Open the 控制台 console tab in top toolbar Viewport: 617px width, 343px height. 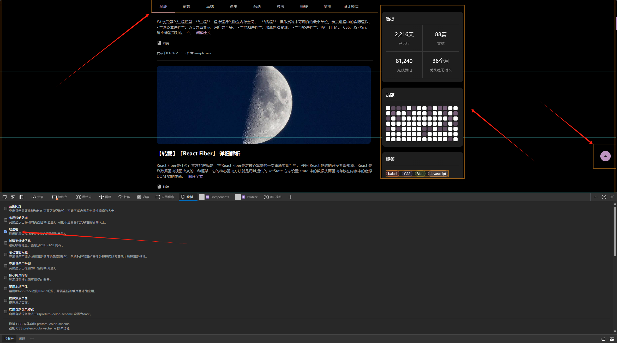60,197
